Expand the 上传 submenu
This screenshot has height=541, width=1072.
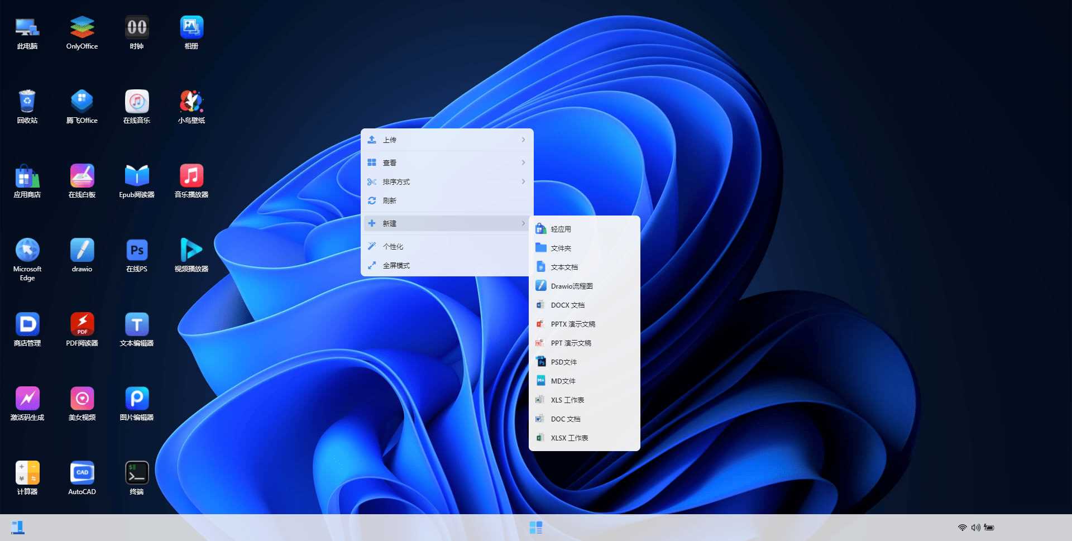[447, 140]
